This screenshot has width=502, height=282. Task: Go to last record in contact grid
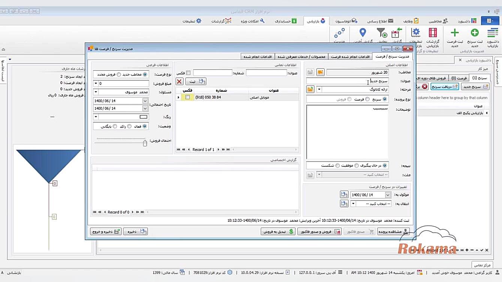[x=228, y=150]
